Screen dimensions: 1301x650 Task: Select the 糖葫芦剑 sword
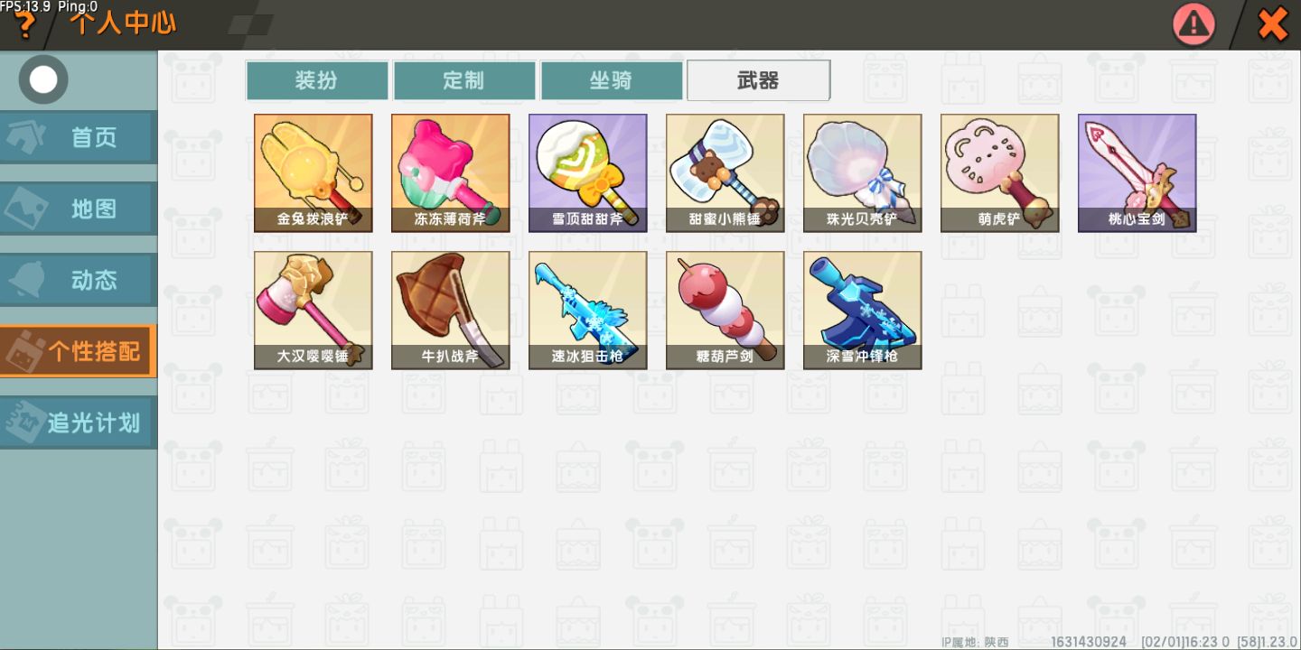(725, 311)
